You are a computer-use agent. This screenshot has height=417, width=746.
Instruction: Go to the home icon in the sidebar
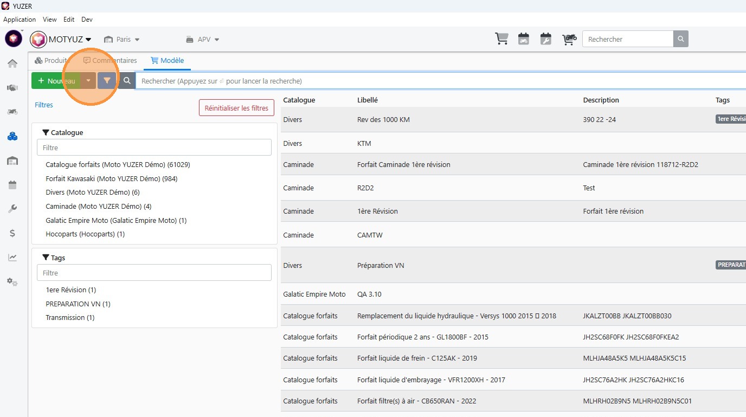click(12, 63)
